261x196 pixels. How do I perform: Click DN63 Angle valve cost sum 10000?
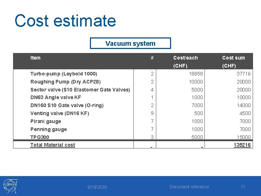(x=244, y=97)
